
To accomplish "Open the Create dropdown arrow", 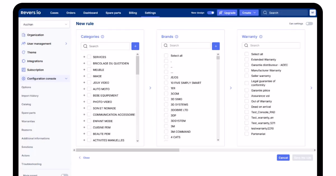I will point(254,13).
